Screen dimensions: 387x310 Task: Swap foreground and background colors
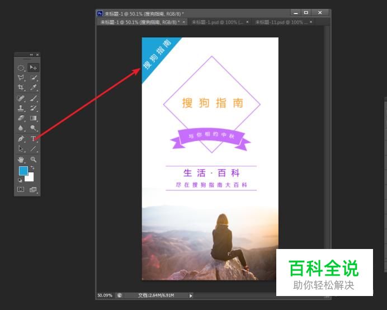pos(32,168)
